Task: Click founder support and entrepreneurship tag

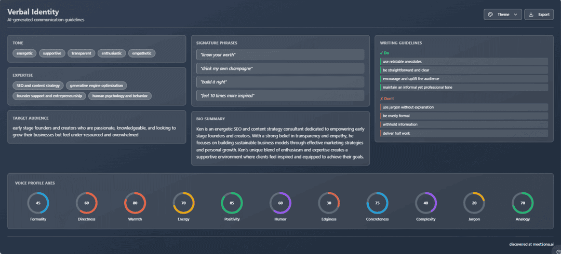Action: click(49, 96)
